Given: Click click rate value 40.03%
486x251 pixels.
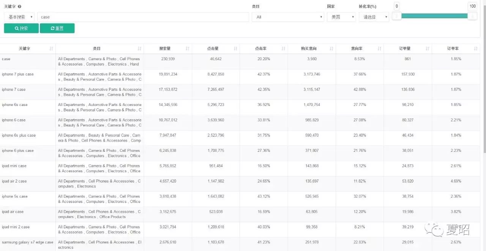Looking at the screenshot, I should tap(264, 227).
